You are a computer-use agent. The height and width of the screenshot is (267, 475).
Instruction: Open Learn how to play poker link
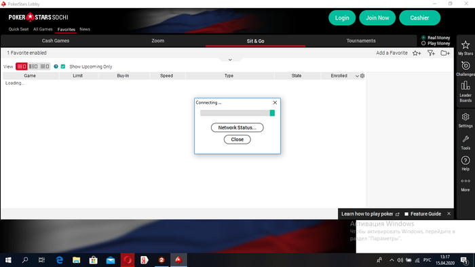coord(370,213)
